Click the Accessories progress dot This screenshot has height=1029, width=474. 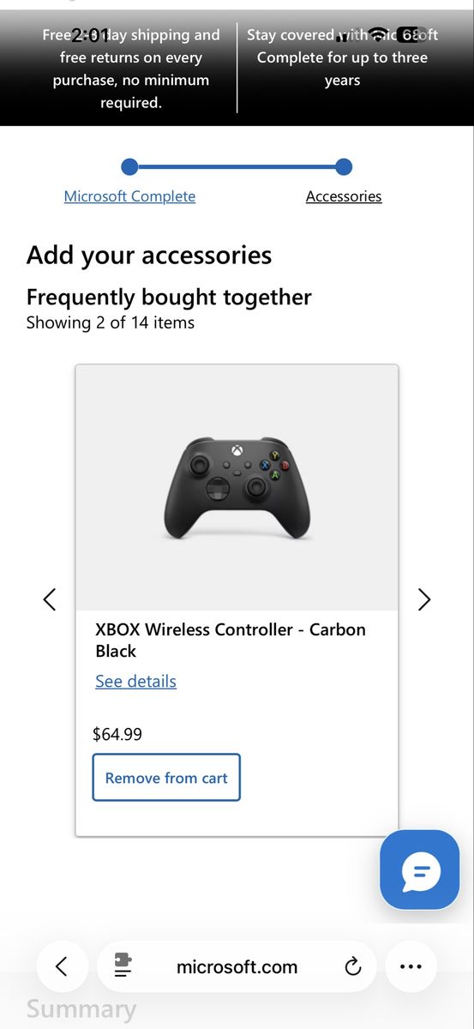pyautogui.click(x=344, y=166)
